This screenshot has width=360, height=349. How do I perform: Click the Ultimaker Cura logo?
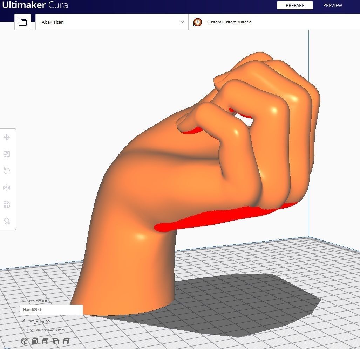[x=35, y=5]
